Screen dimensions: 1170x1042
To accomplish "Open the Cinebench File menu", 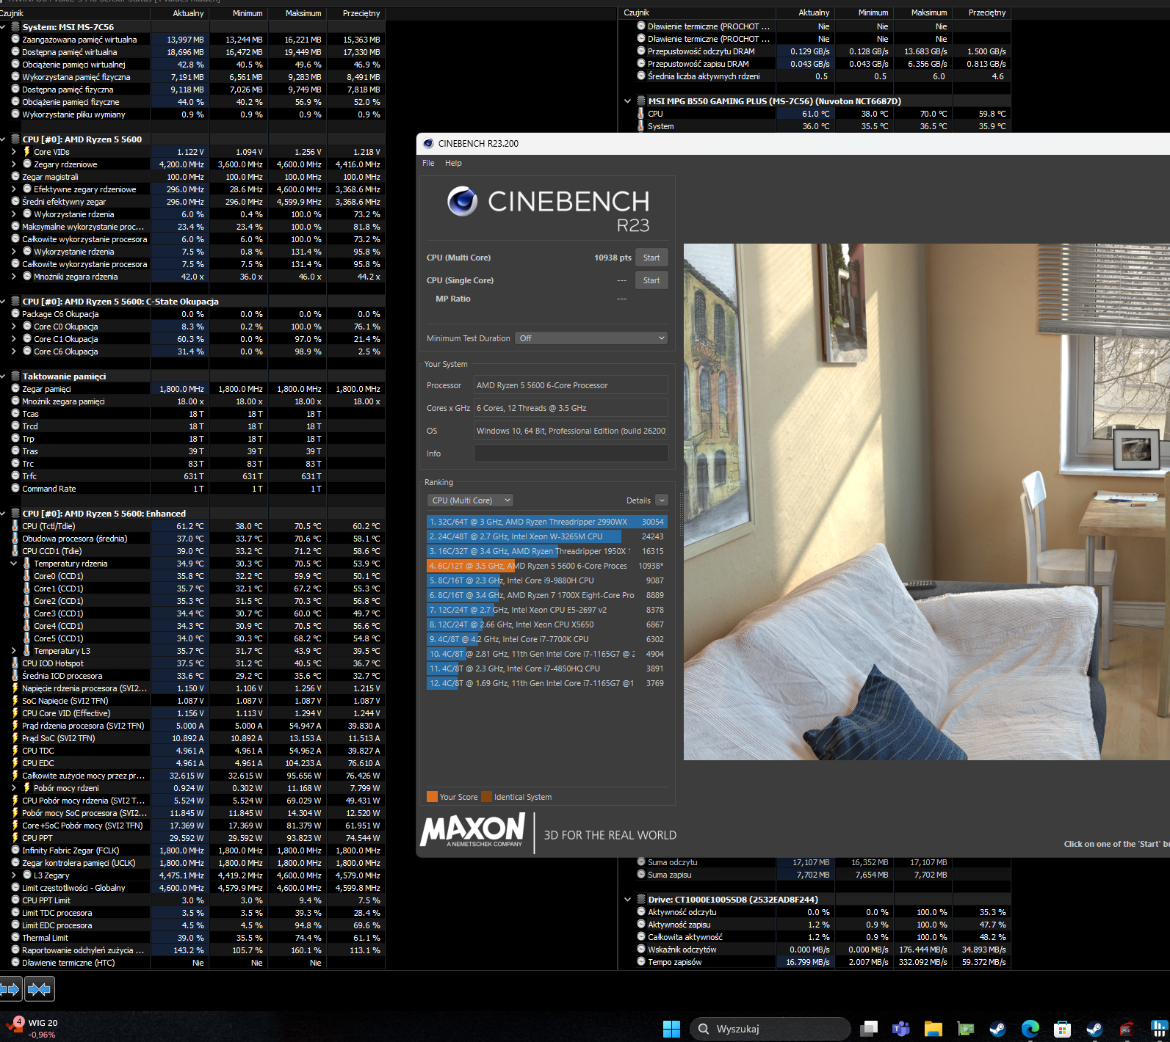I will tap(428, 163).
